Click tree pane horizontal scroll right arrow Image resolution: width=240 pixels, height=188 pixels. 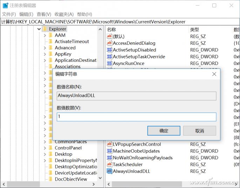(94, 185)
